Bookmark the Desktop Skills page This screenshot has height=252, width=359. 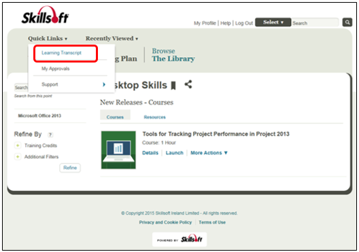(x=173, y=86)
